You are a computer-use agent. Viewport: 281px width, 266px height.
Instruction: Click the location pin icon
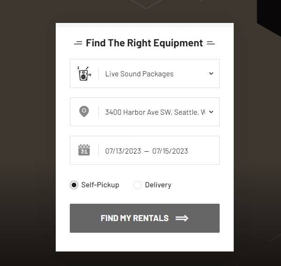84,112
